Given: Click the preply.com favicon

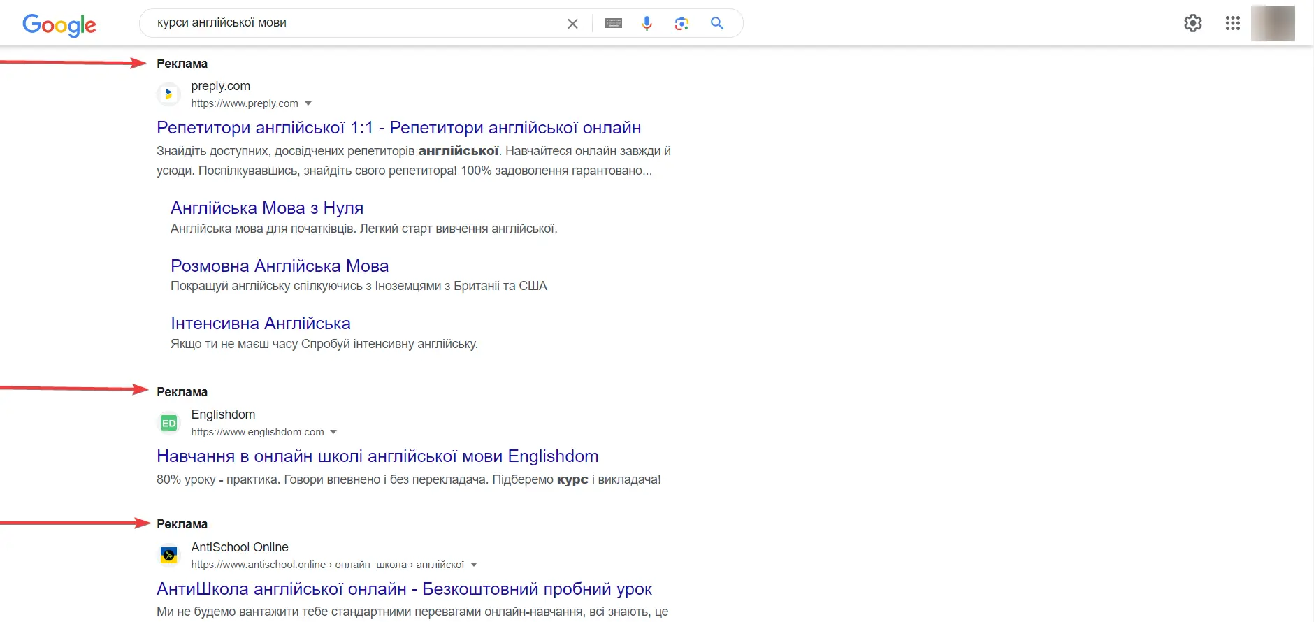Looking at the screenshot, I should click(168, 94).
